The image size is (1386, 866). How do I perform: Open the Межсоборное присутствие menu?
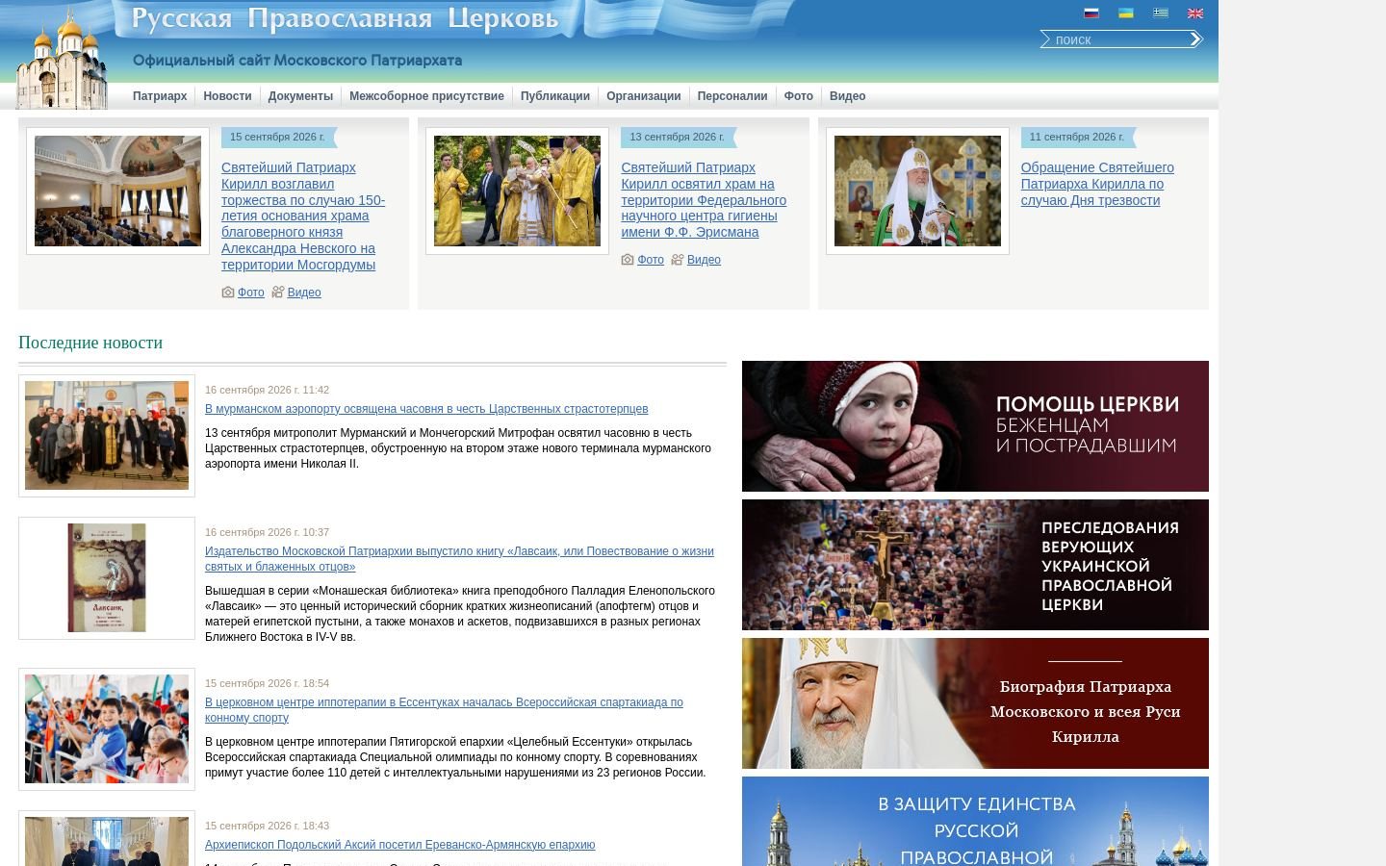pyautogui.click(x=426, y=96)
